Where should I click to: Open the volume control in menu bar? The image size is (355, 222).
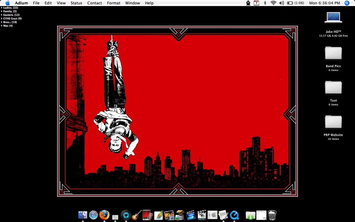[282, 3]
